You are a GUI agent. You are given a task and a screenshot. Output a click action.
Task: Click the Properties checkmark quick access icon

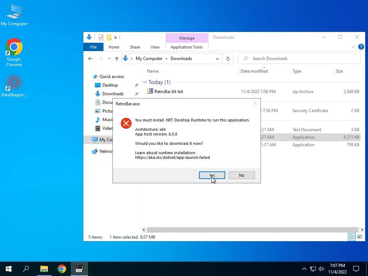pos(101,37)
